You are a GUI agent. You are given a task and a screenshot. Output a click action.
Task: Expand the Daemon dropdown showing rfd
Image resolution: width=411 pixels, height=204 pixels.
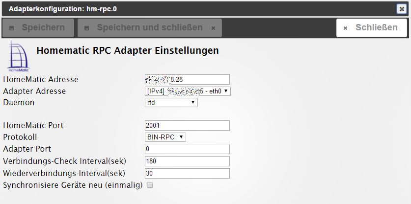click(171, 103)
